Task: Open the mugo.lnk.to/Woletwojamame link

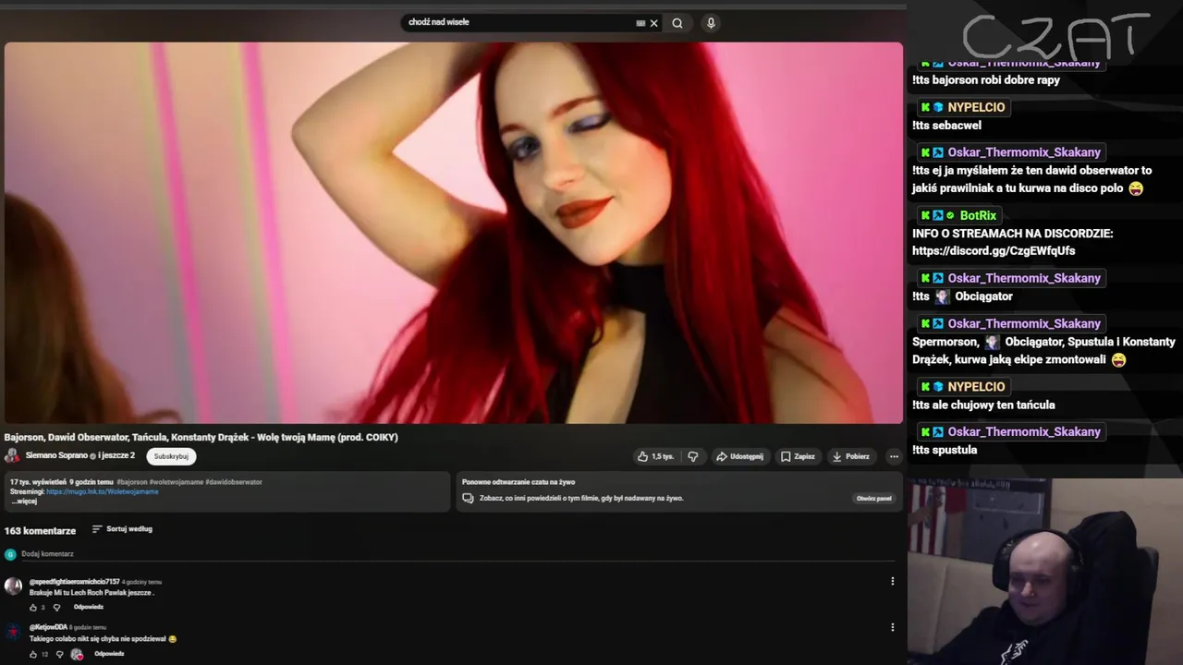Action: [x=103, y=491]
